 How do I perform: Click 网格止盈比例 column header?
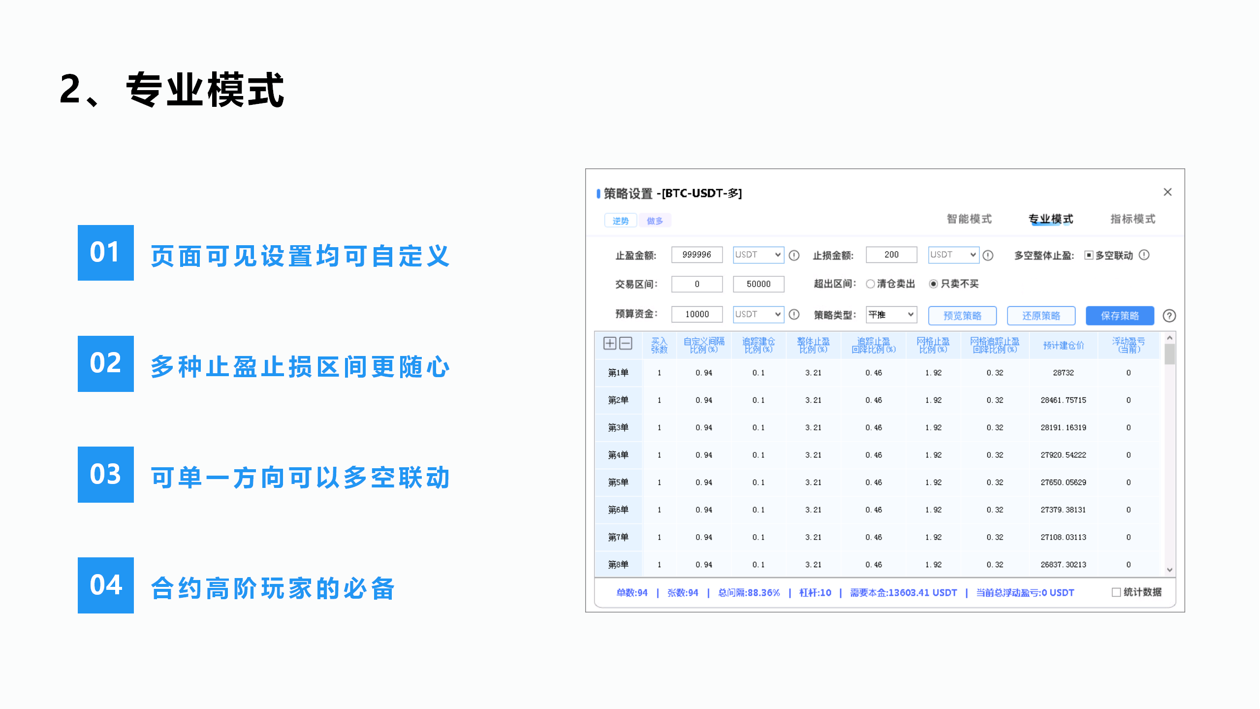[933, 345]
